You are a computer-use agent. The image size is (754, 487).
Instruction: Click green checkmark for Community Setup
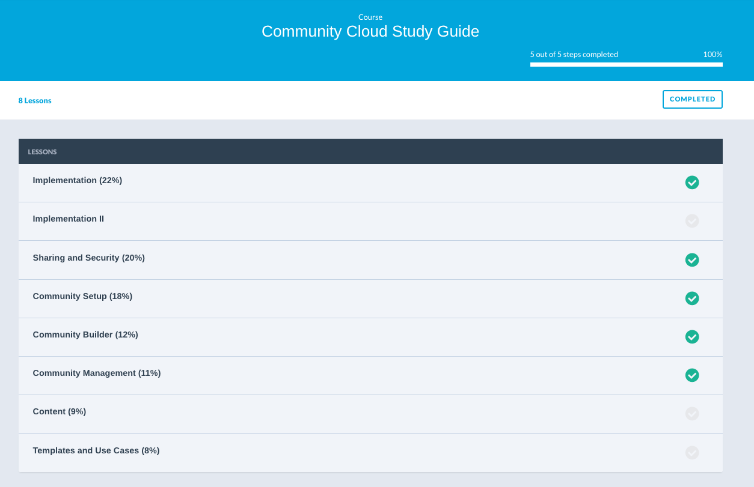692,298
